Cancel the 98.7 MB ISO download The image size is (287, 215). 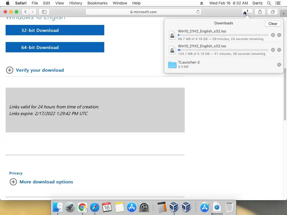click(273, 35)
